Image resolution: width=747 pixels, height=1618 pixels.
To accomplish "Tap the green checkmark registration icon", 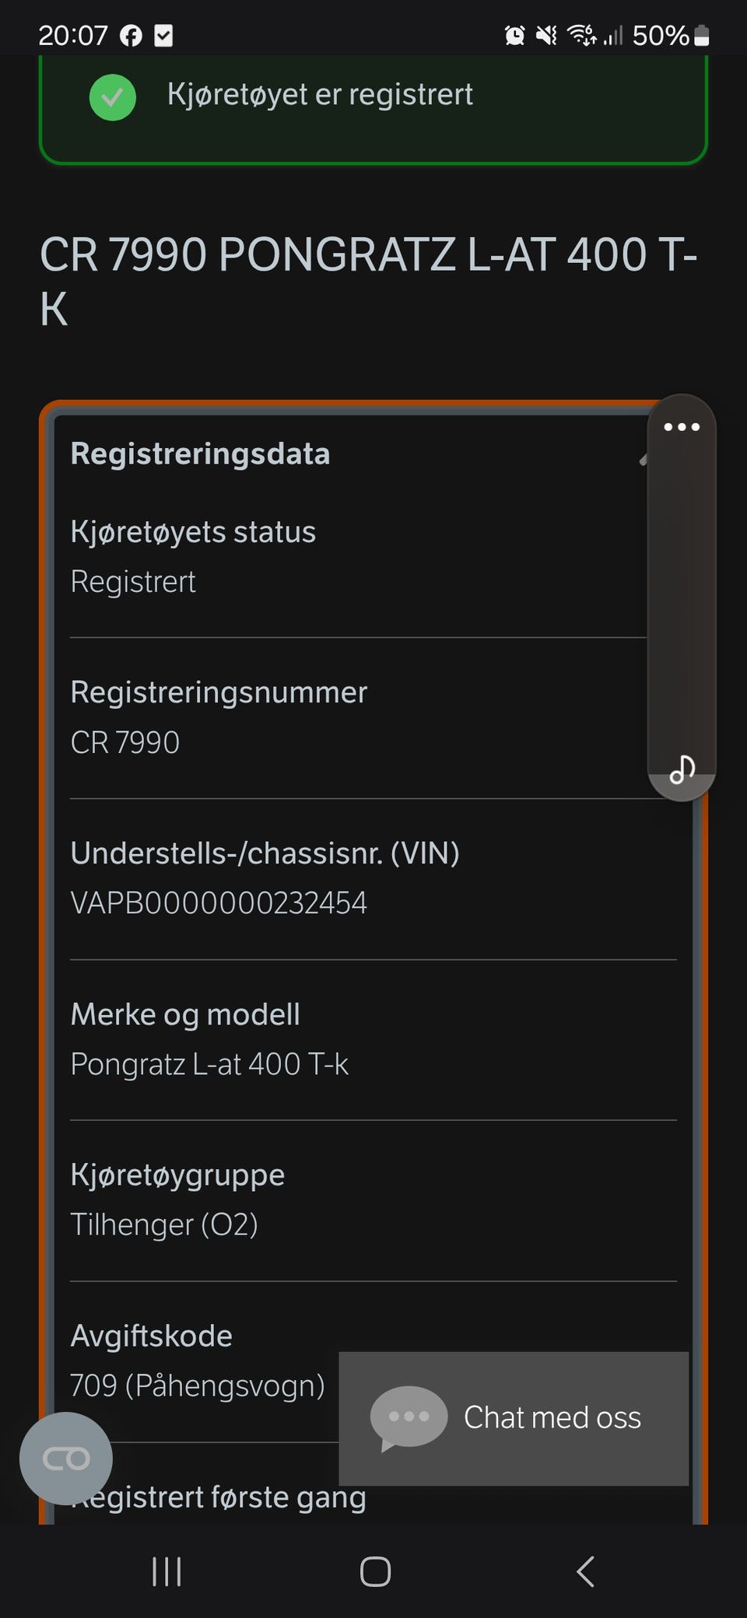I will click(113, 97).
